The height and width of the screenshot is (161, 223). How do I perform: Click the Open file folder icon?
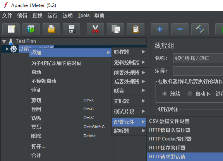coord(51,29)
